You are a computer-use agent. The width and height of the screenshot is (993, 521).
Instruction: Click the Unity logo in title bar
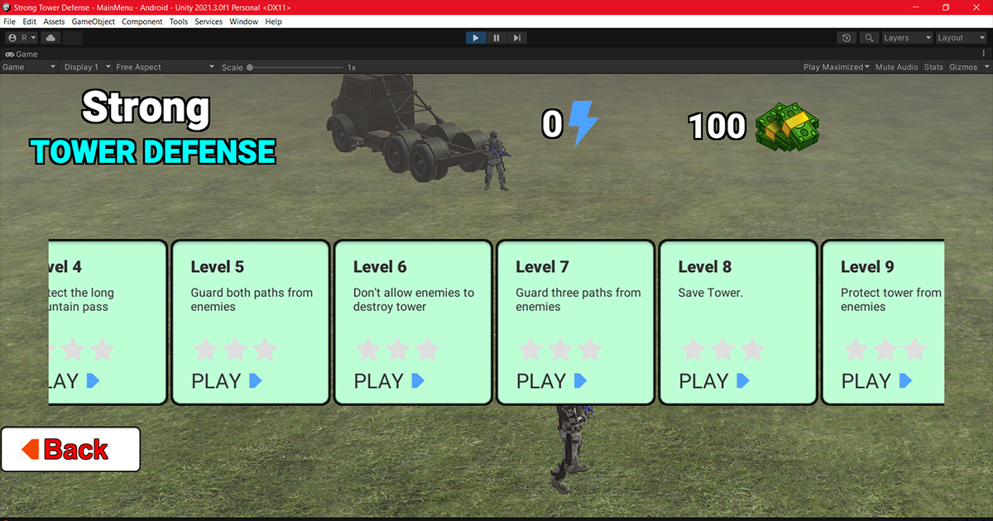pos(7,7)
